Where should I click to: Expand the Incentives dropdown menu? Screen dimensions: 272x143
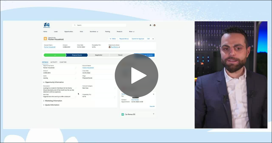(x=94, y=32)
